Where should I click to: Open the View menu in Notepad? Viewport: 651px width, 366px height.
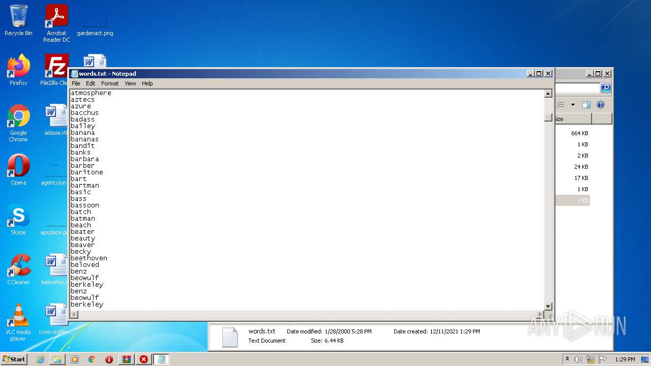point(131,83)
